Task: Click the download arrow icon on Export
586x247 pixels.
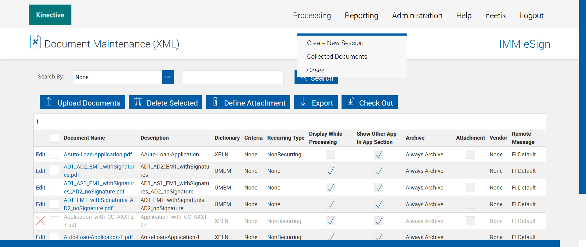Action: coord(303,102)
